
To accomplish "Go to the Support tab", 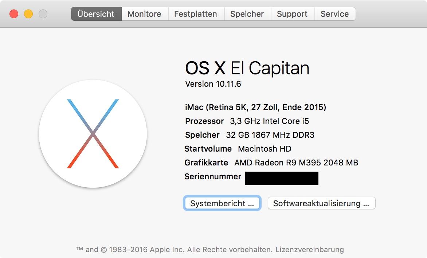I will click(x=293, y=14).
